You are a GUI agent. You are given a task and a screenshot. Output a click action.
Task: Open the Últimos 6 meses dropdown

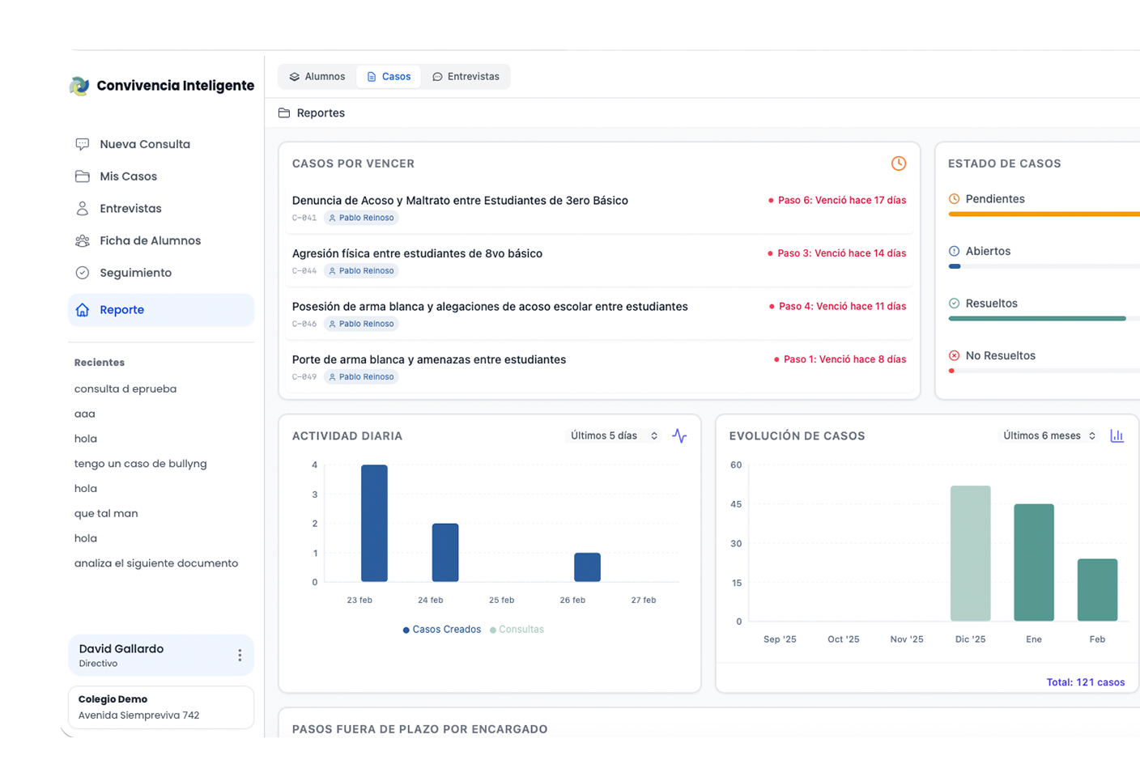pos(1049,436)
